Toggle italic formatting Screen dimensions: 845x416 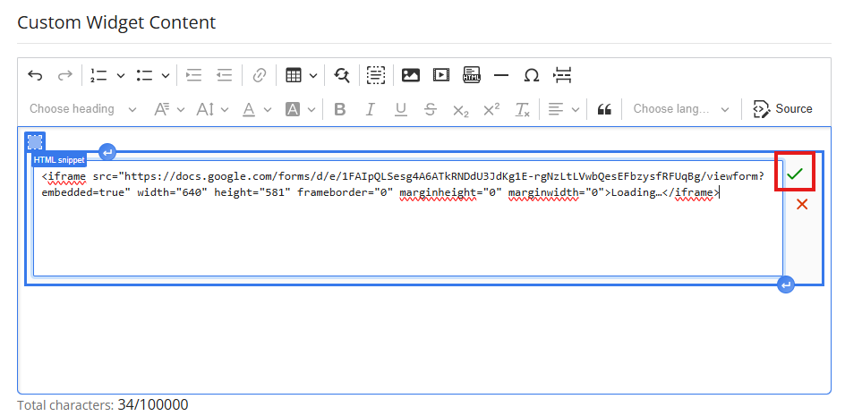370,109
